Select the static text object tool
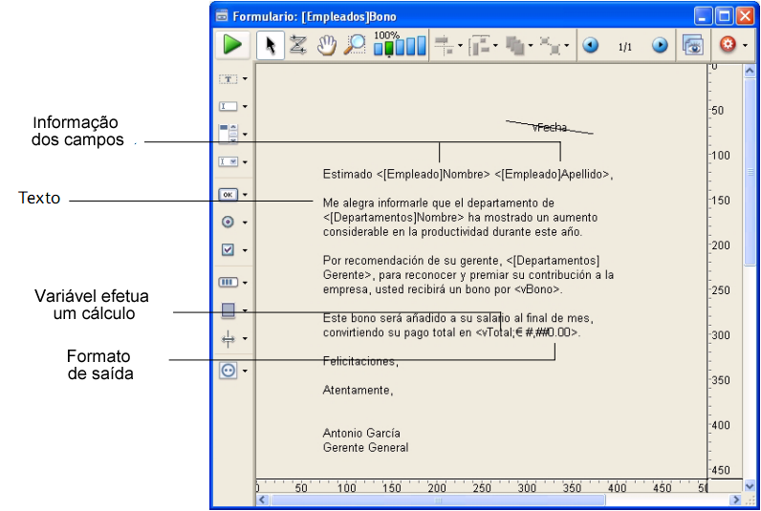Image resolution: width=761 pixels, height=511 pixels. click(228, 79)
